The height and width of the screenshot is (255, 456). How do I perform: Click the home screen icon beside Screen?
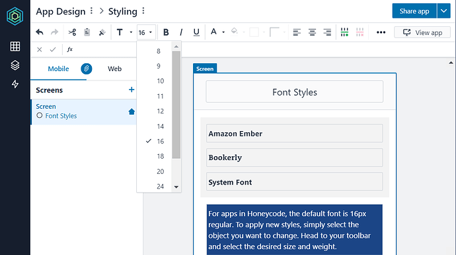tap(132, 112)
